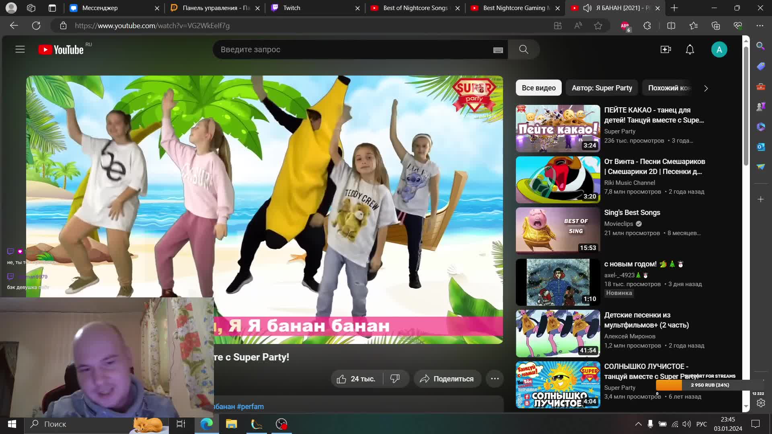Switch to Best Nightcore Gaming tab
The width and height of the screenshot is (772, 434).
point(515,8)
